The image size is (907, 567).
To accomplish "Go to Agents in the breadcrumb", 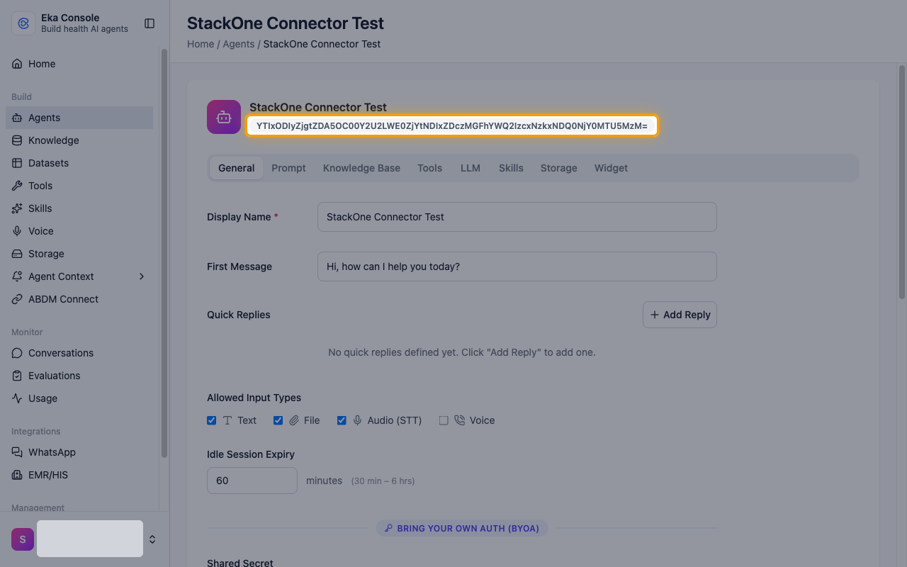I will 239,44.
